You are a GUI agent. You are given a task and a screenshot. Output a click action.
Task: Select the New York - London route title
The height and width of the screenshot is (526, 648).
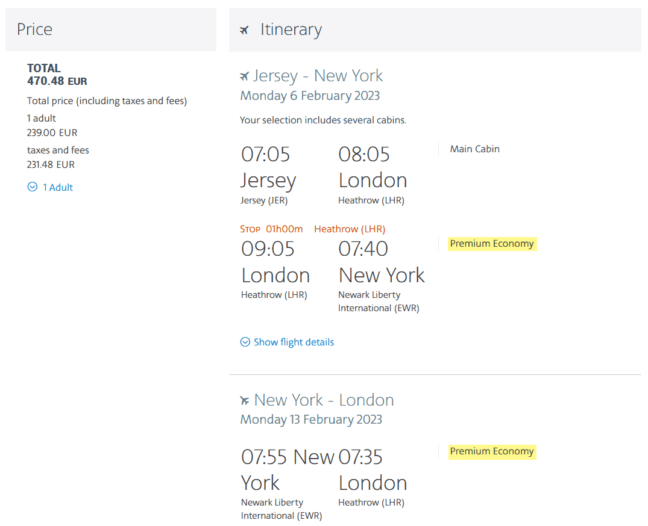(x=324, y=400)
